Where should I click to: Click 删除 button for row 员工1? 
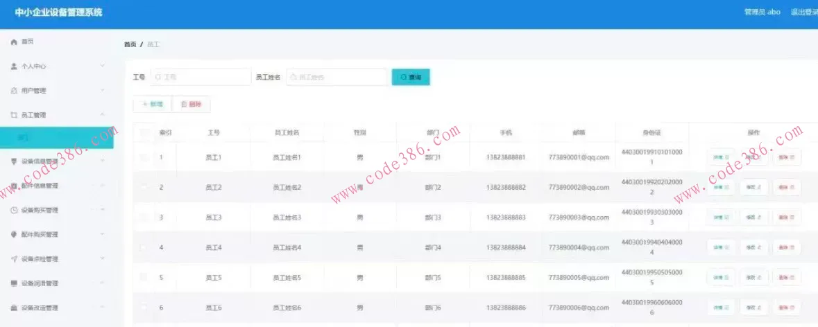click(787, 157)
